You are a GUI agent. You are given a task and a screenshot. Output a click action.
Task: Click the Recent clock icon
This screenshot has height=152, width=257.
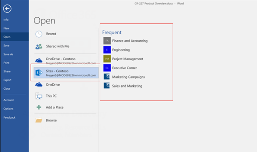tap(39, 34)
